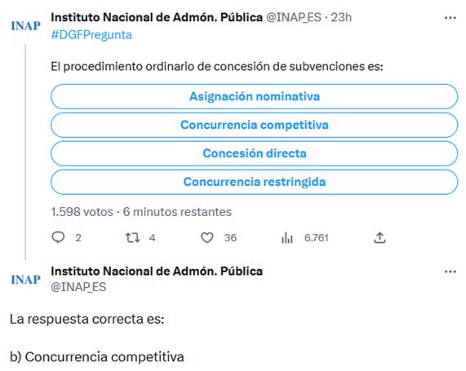
Task: Click the retweet icon
Action: click(x=132, y=237)
